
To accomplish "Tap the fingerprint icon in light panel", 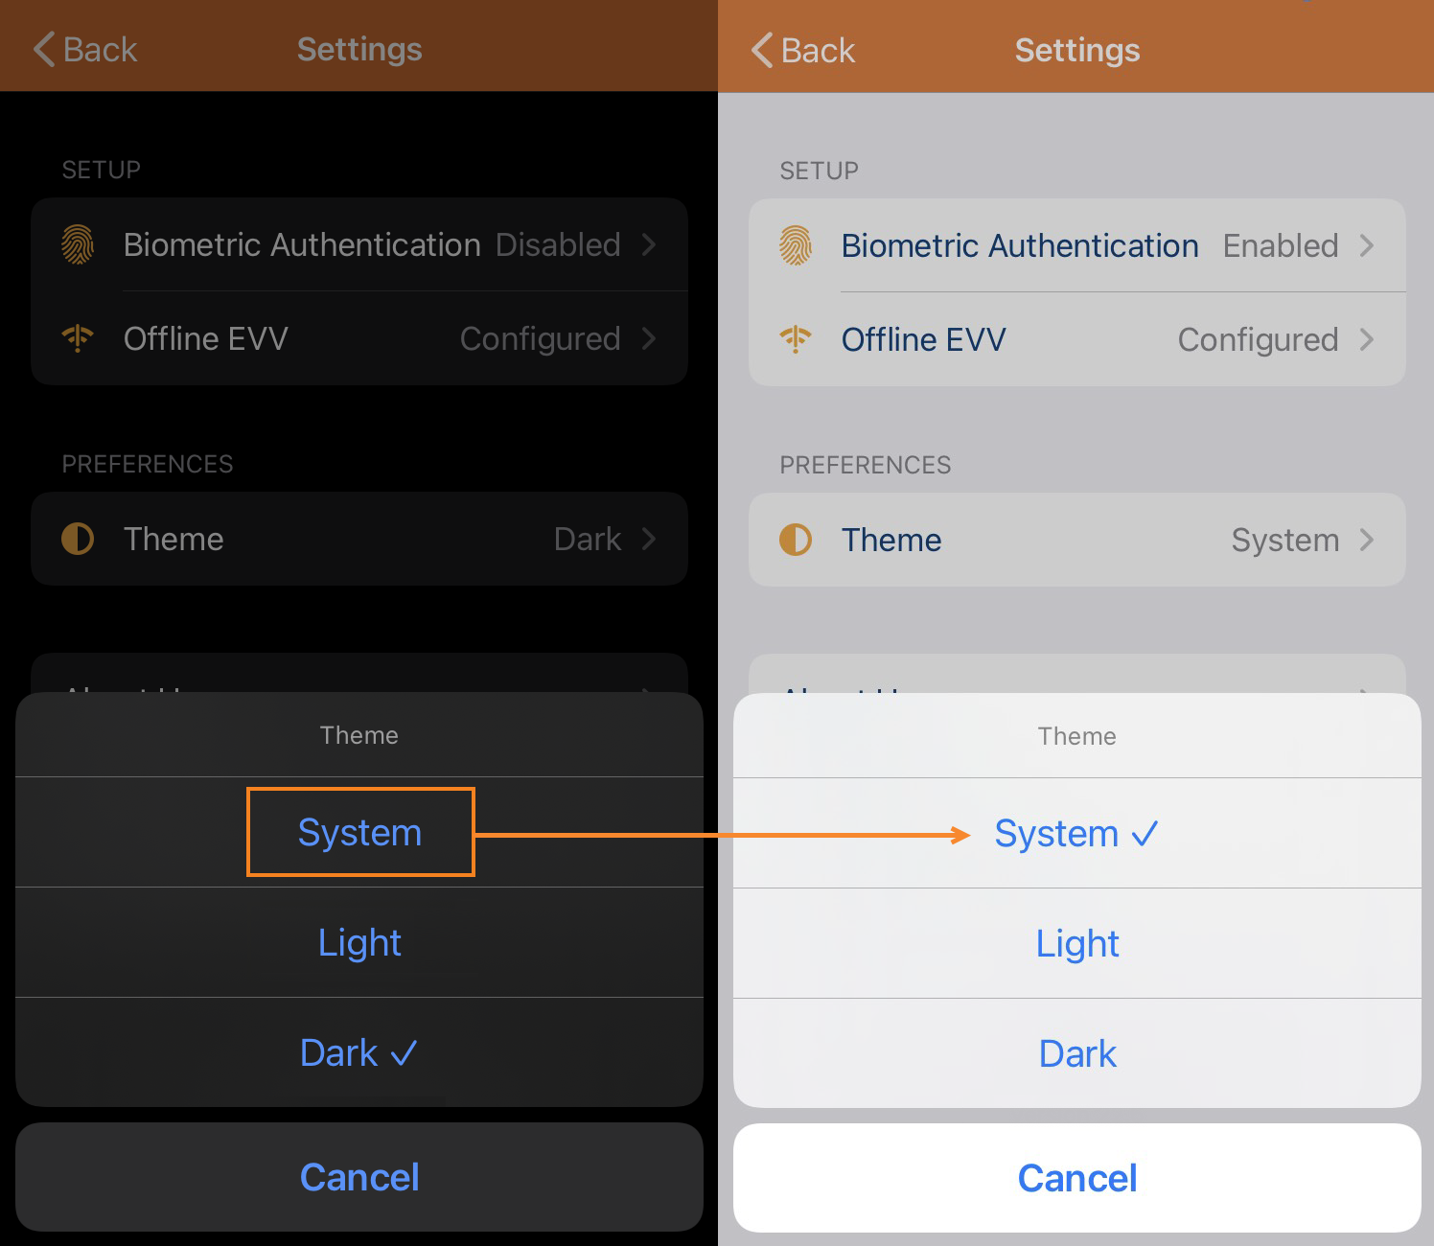I will click(796, 245).
